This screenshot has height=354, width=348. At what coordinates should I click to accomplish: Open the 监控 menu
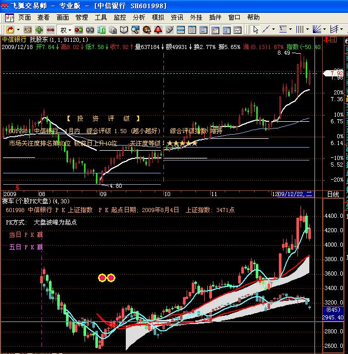click(120, 18)
